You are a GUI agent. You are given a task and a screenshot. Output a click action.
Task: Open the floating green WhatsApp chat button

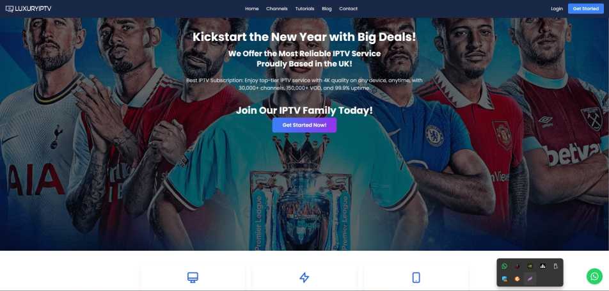point(594,276)
